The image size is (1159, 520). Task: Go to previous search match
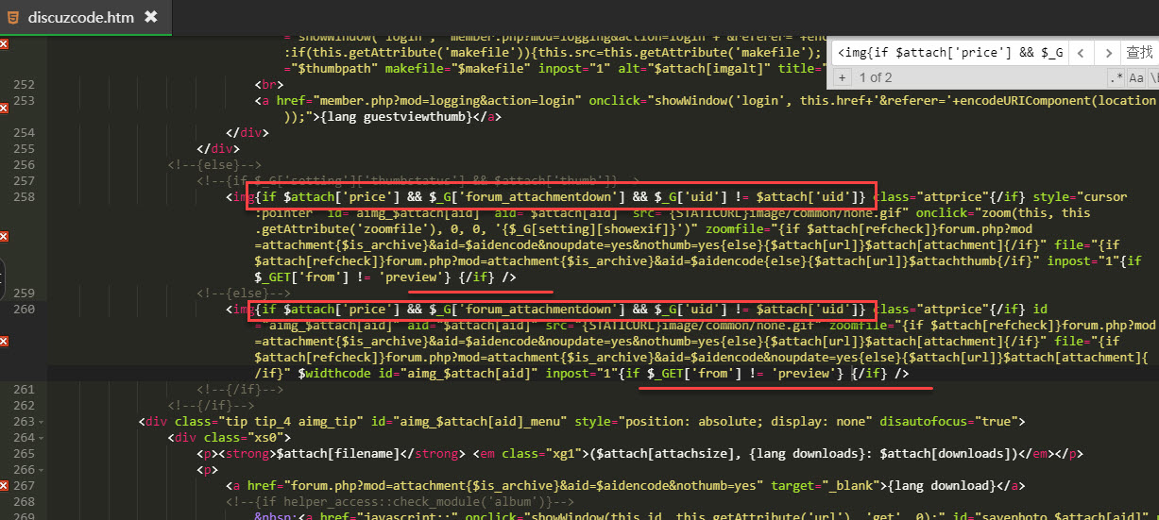(x=1081, y=53)
